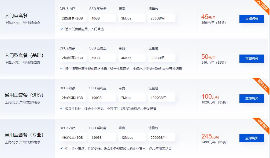The width and height of the screenshot is (270, 158).
Task: Select the 通用型套餐（专业） title
Action: pyautogui.click(x=24, y=135)
